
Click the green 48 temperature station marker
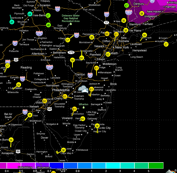coord(48,25)
